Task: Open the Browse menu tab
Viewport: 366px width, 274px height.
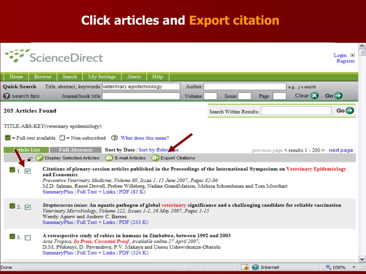Action: click(43, 77)
